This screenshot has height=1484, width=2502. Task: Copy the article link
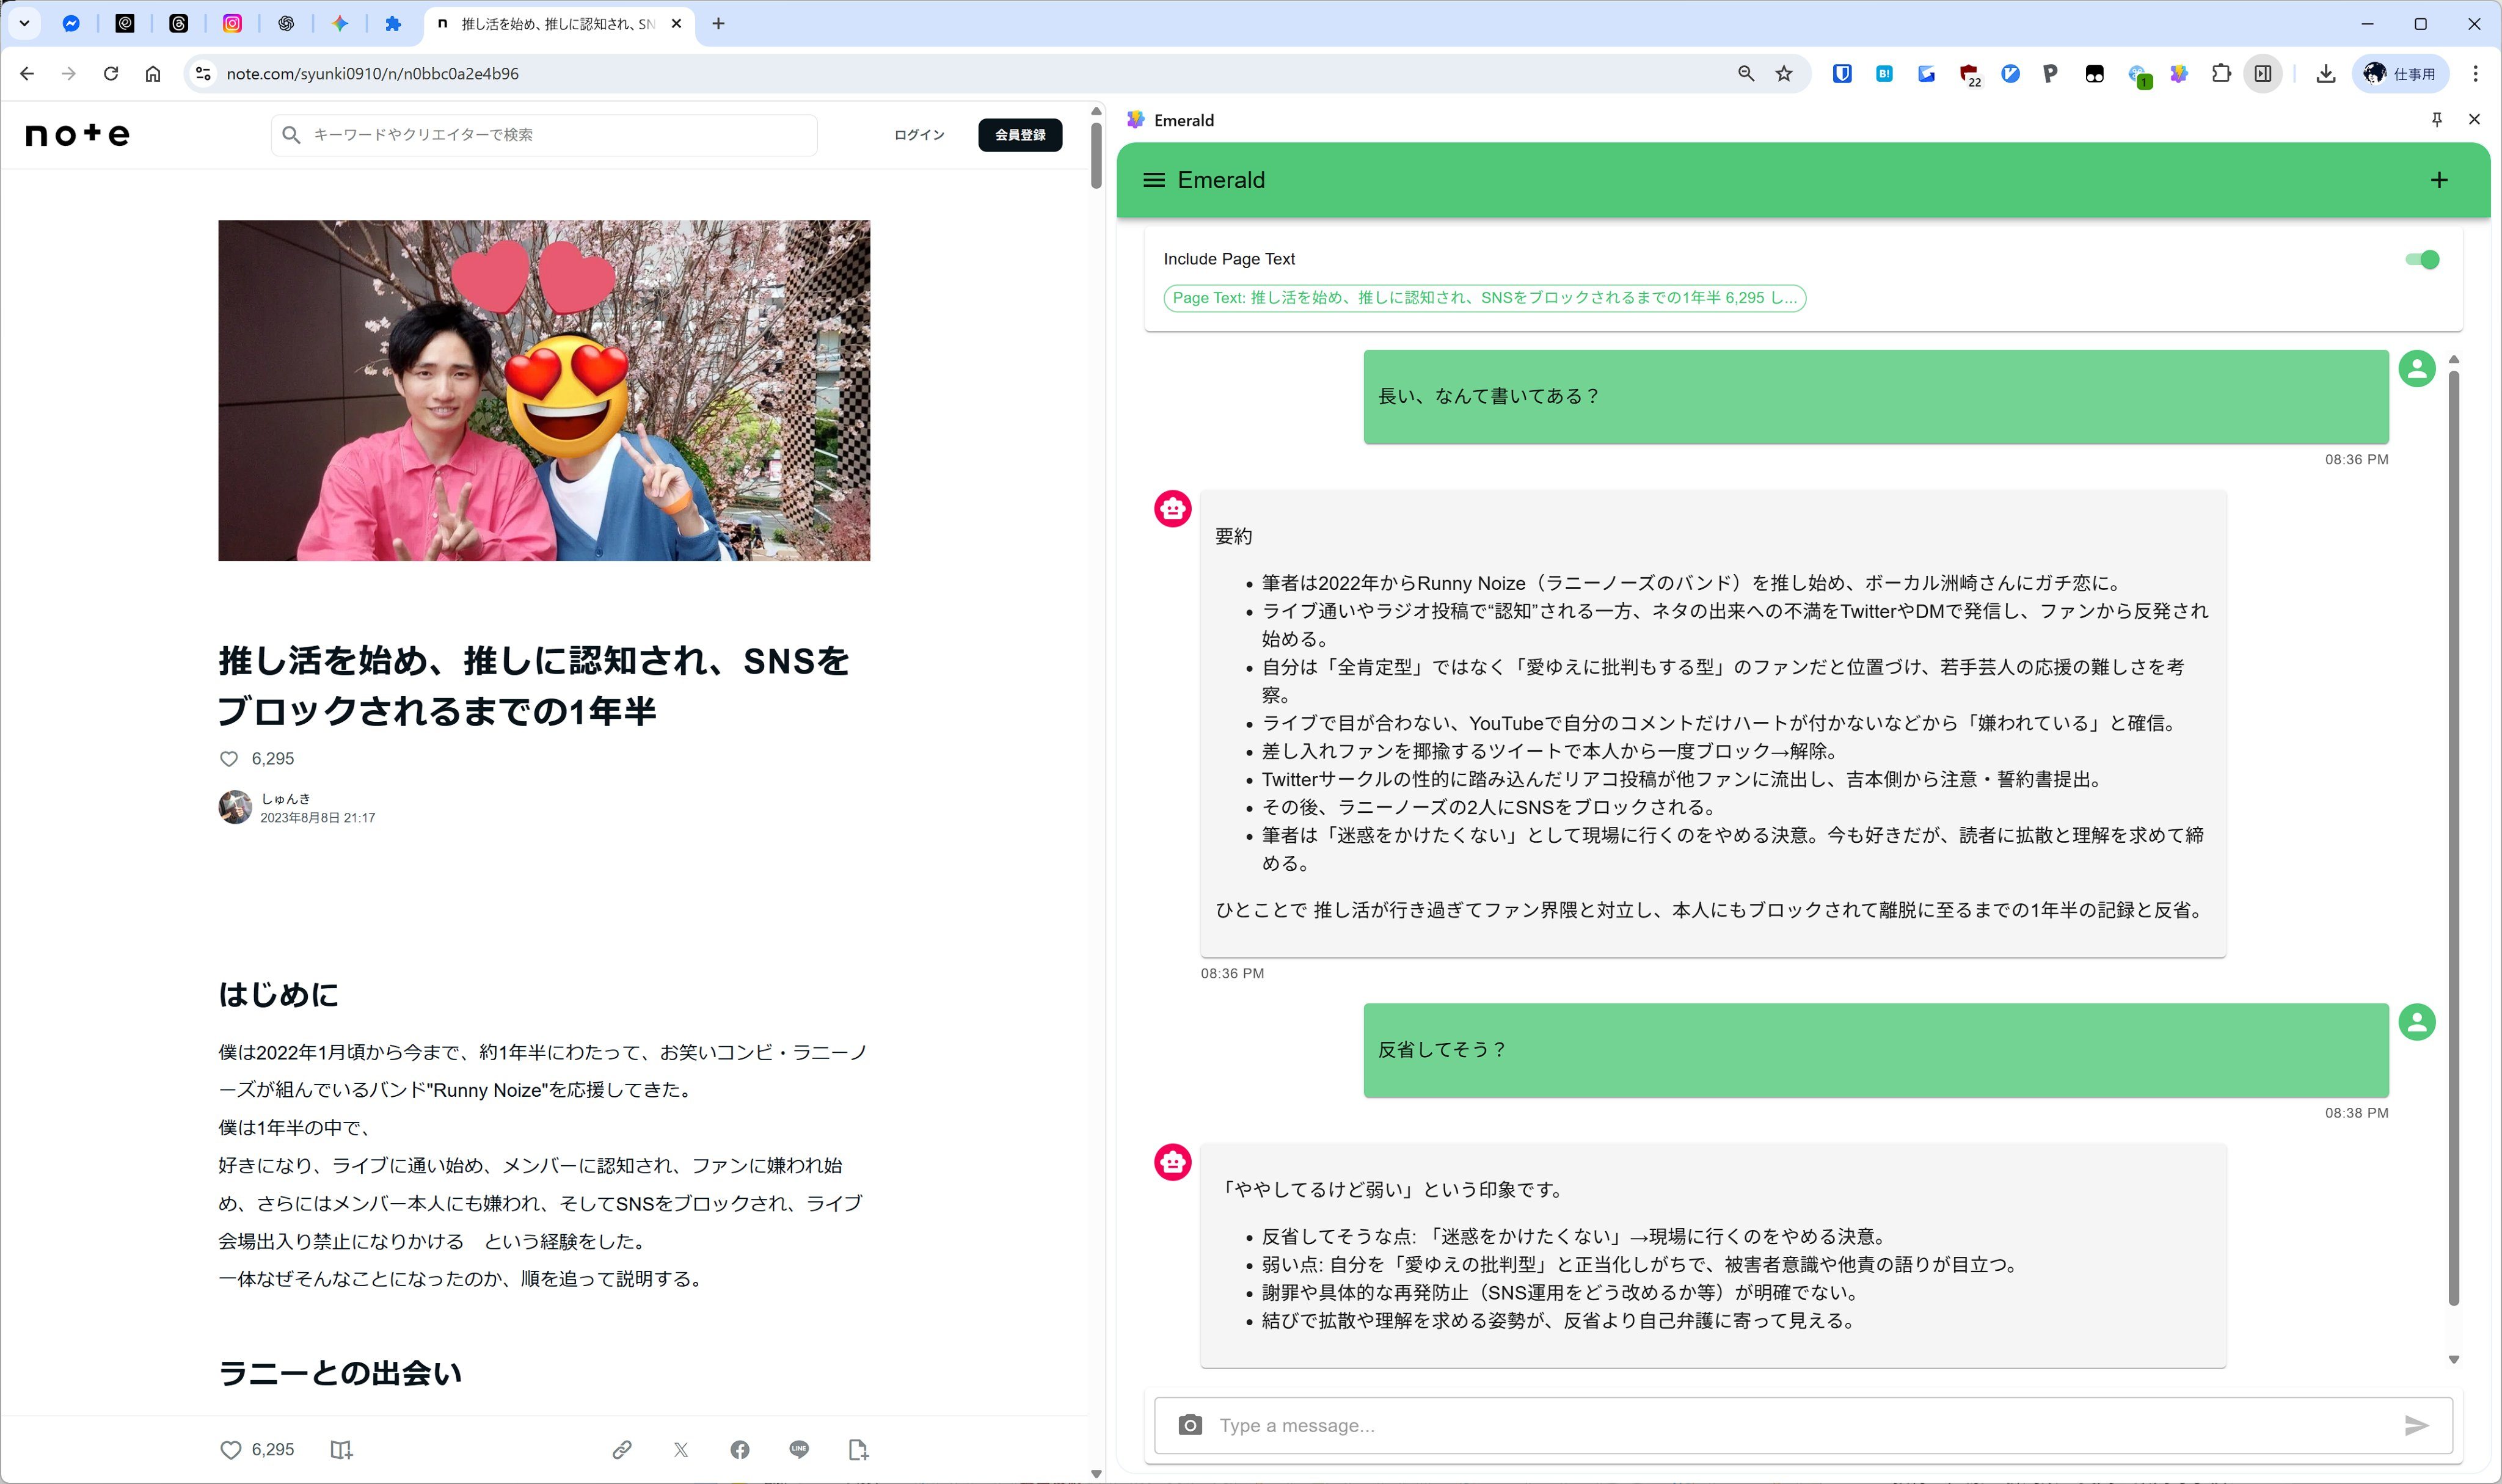(x=622, y=1449)
